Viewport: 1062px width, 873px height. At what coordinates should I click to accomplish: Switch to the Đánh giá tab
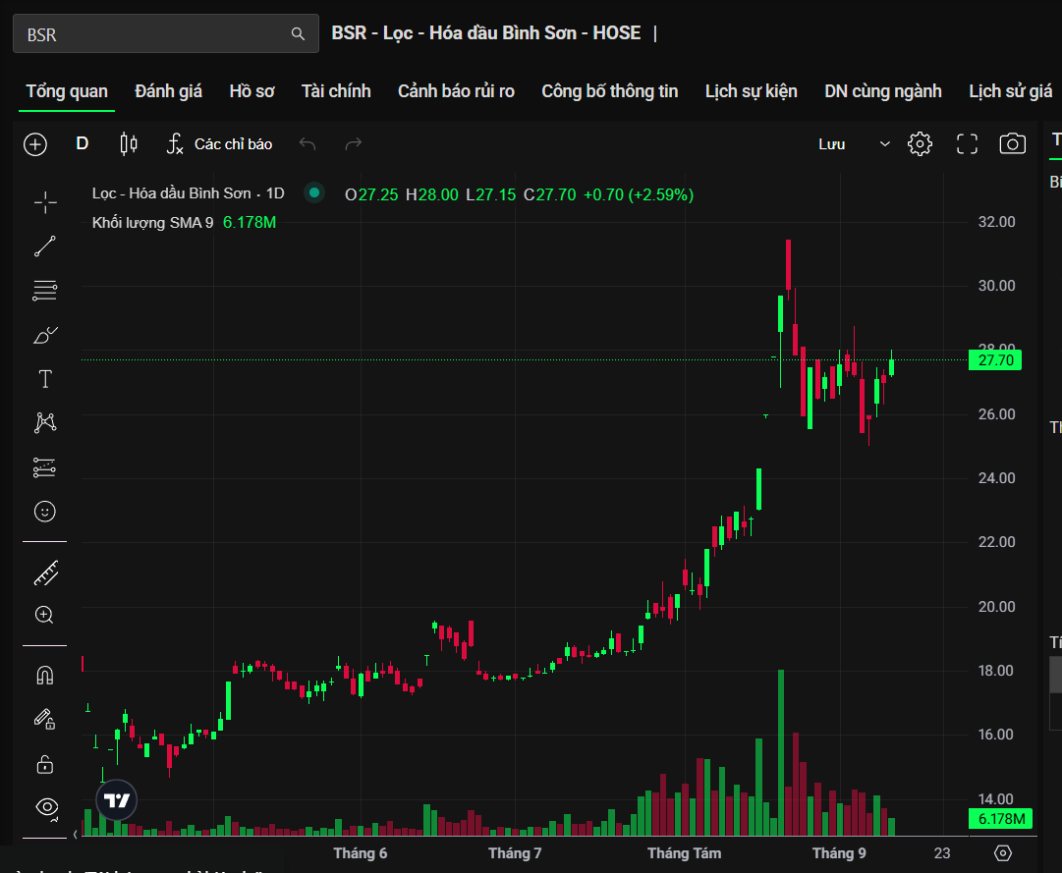tap(169, 91)
